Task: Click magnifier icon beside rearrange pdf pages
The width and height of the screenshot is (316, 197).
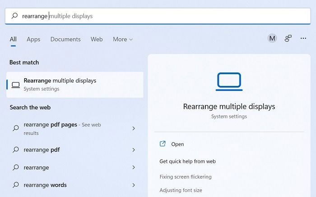Action: 16,128
